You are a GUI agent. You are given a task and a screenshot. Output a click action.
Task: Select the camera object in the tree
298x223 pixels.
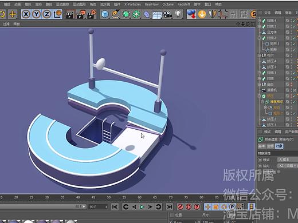tap(272, 90)
